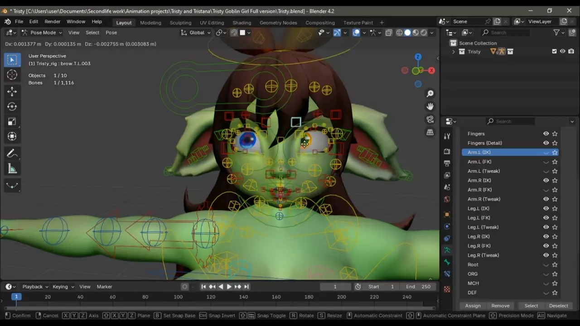Click the End frame field showing 250

point(418,287)
